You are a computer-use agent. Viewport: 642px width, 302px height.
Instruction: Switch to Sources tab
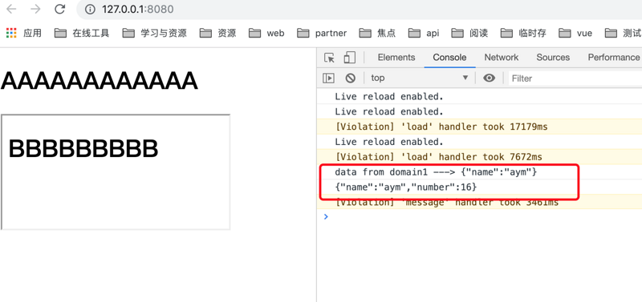coord(553,58)
